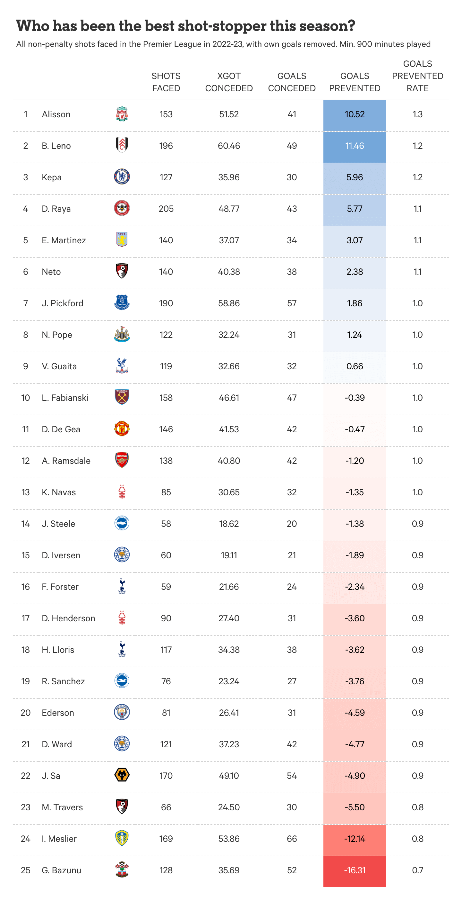
Task: Click the chart title about best shot-stopper
Action: tap(185, 26)
